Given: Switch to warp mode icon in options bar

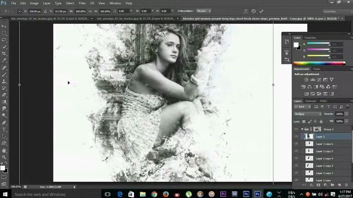Looking at the screenshot, I should click(x=245, y=11).
